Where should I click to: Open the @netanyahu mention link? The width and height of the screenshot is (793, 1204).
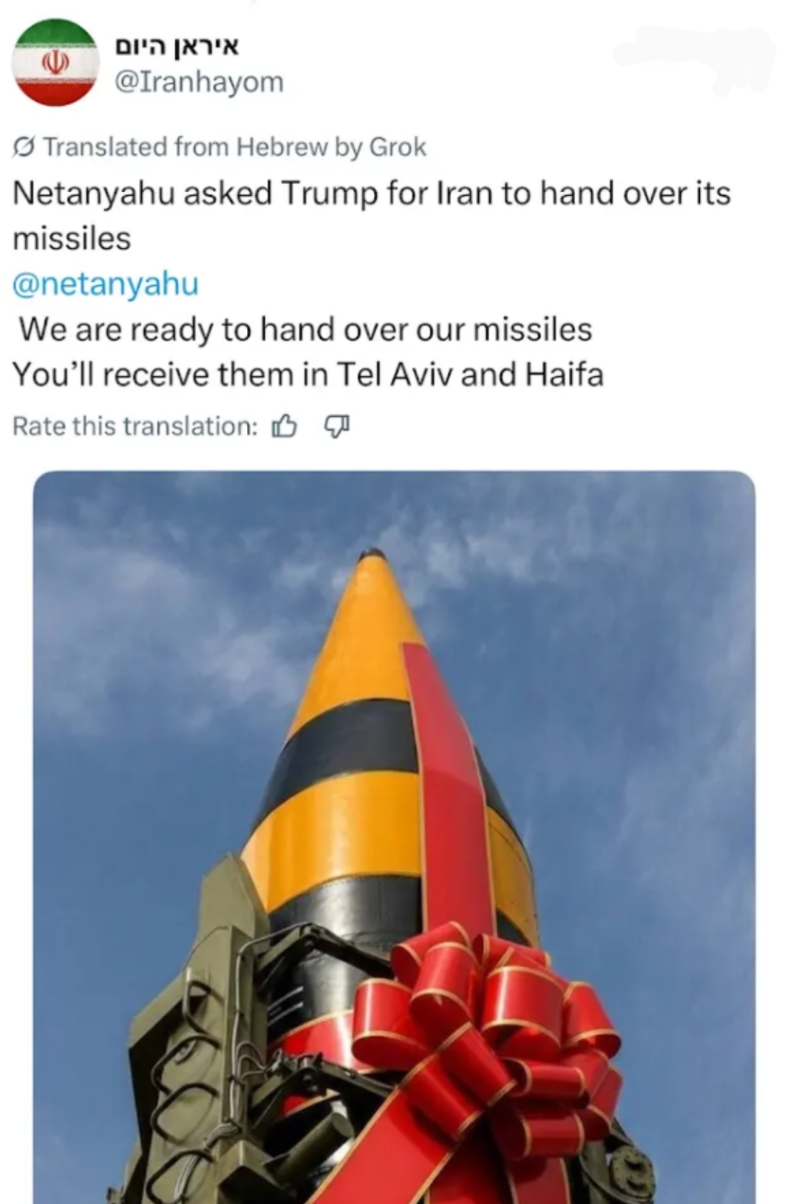coord(106,284)
